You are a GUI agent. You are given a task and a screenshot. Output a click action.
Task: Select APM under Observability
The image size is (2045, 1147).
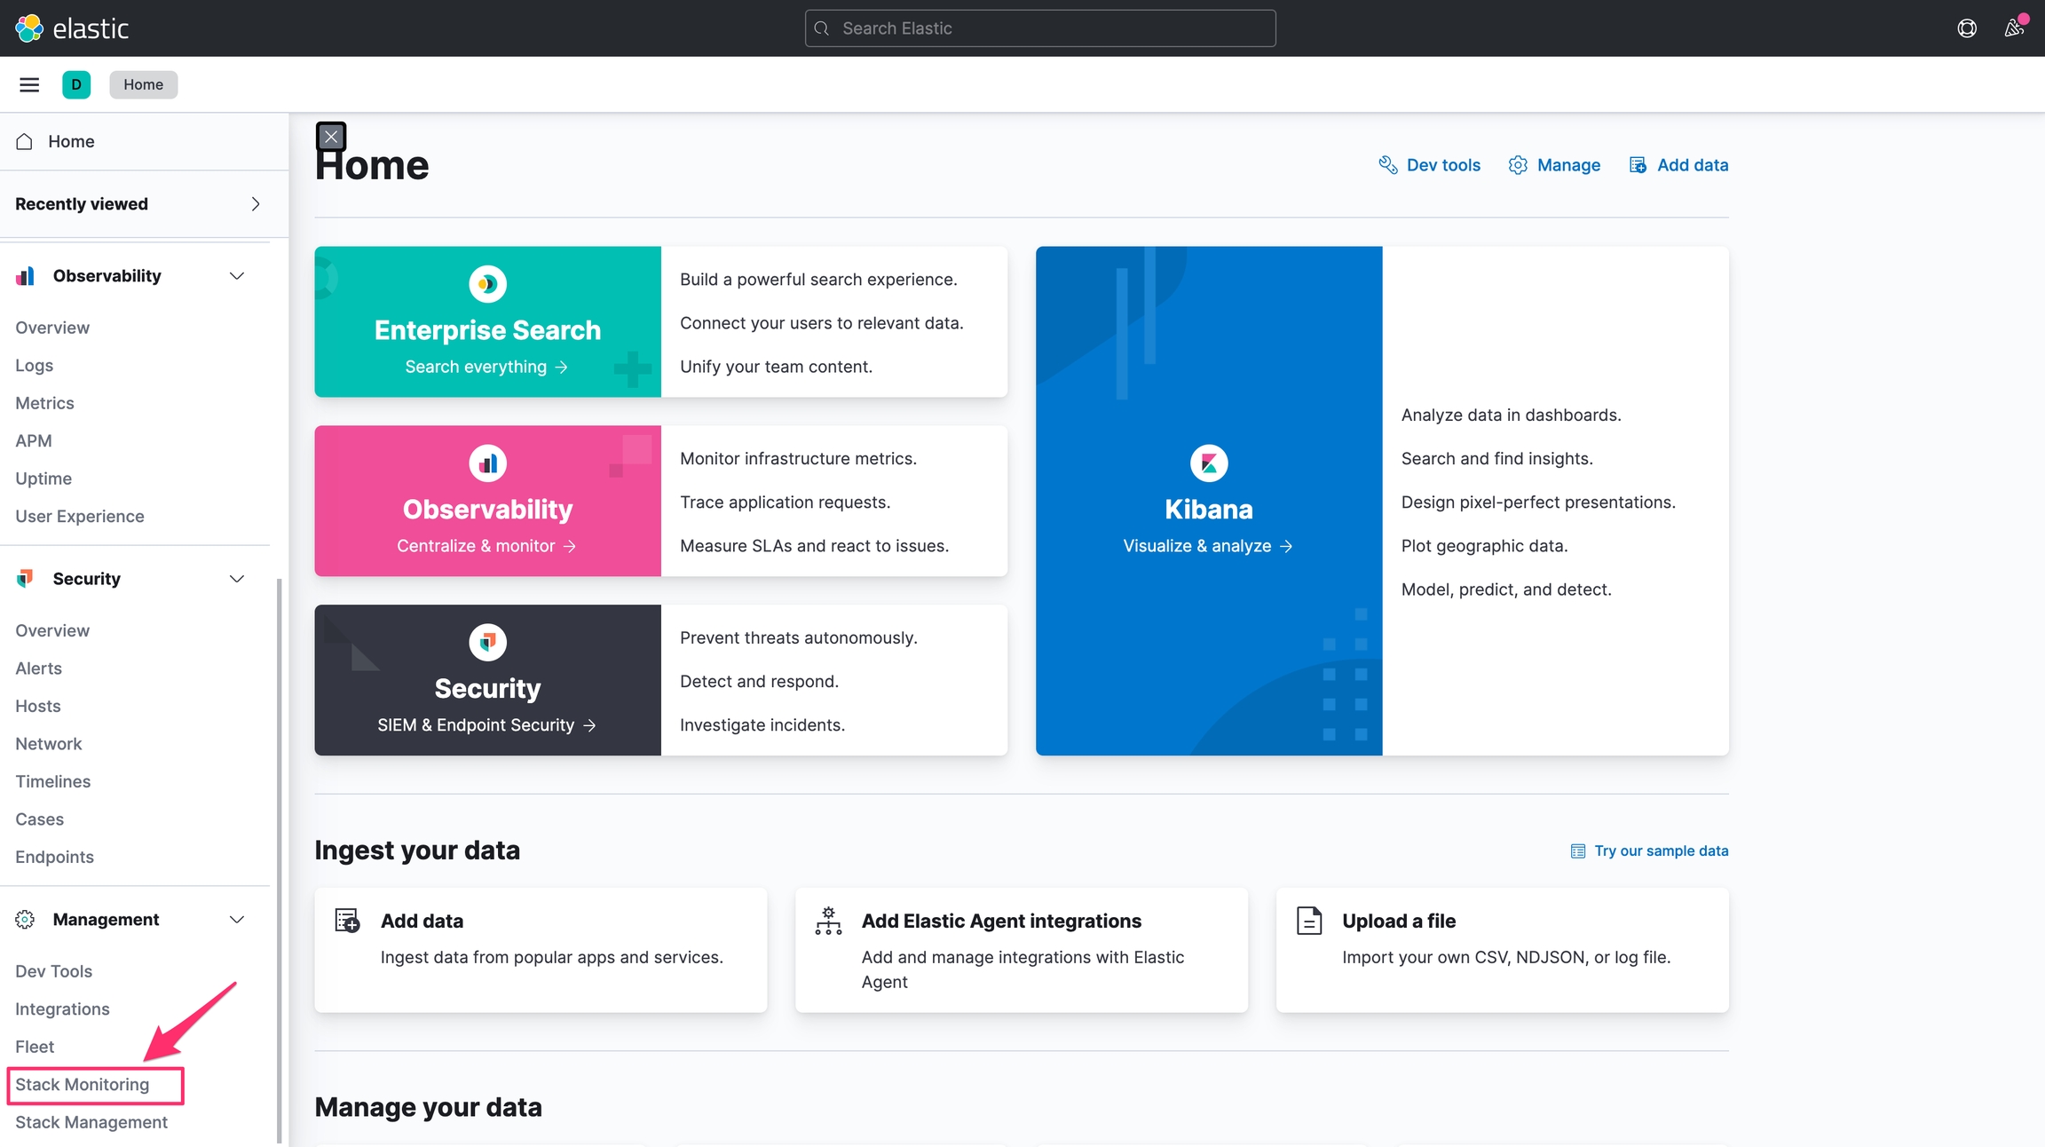click(x=34, y=440)
